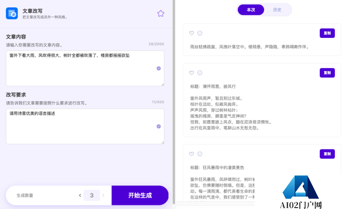Click the heart icon on first result card
Image resolution: width=347 pixels, height=209 pixels.
(x=192, y=33)
